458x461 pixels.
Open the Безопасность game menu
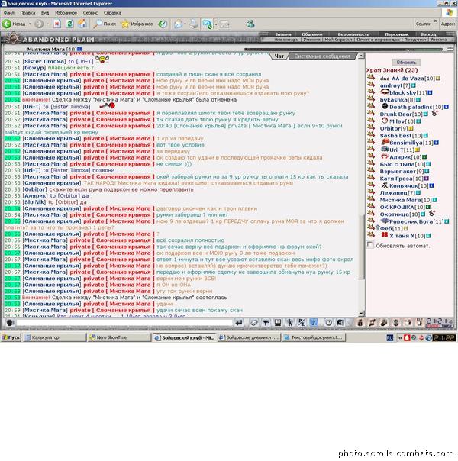pos(353,34)
